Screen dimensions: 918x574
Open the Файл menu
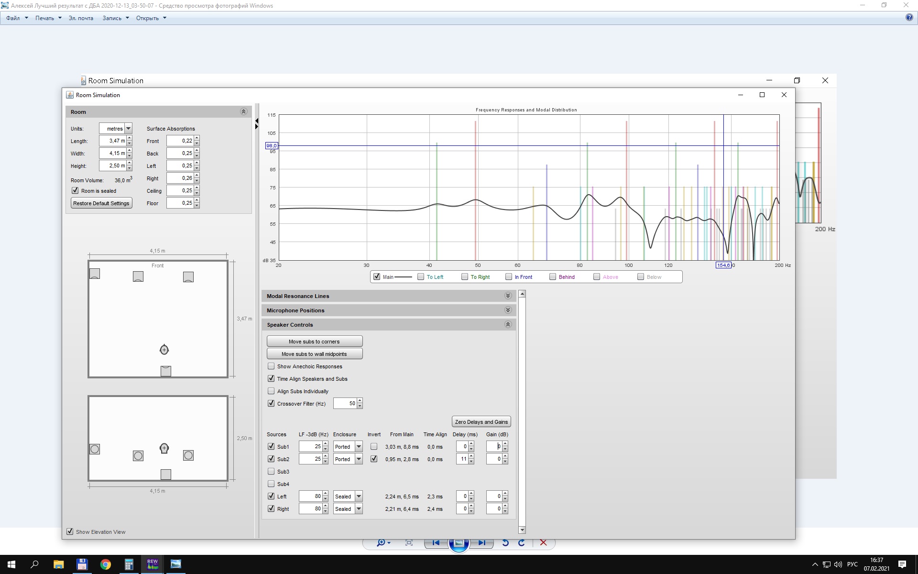pos(17,18)
